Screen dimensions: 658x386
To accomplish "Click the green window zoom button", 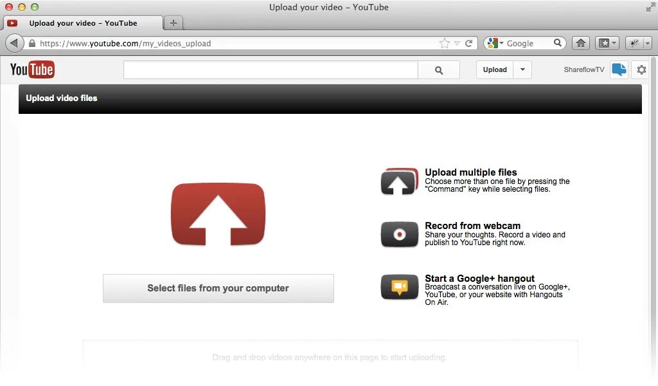I will [x=35, y=7].
